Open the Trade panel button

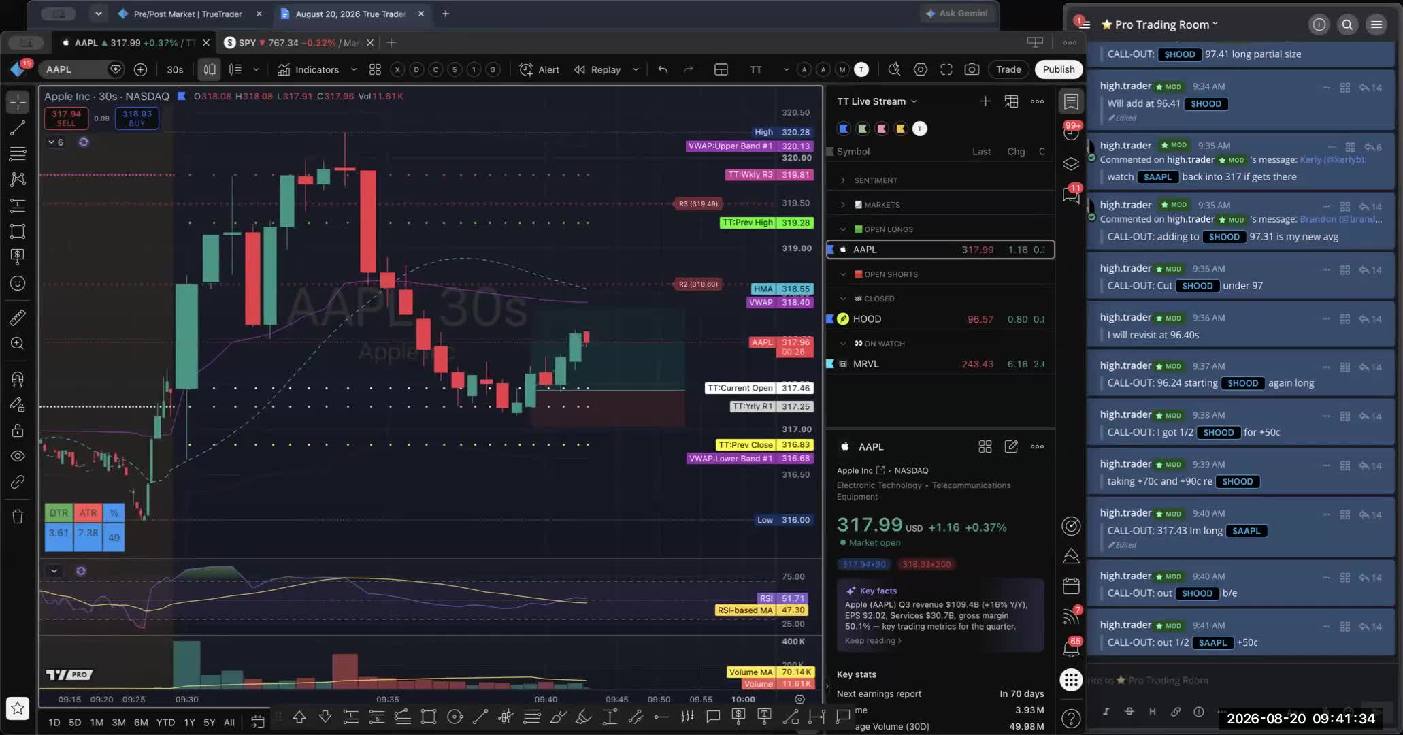pos(1008,69)
